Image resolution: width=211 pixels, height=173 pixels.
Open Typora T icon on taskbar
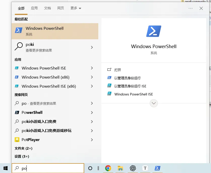[x=145, y=168]
